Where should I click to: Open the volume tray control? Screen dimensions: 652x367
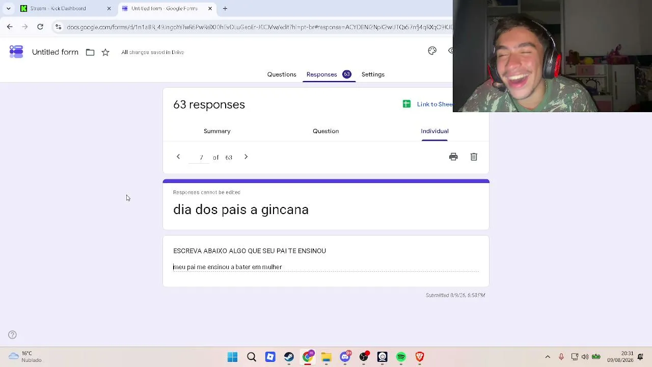[585, 357]
